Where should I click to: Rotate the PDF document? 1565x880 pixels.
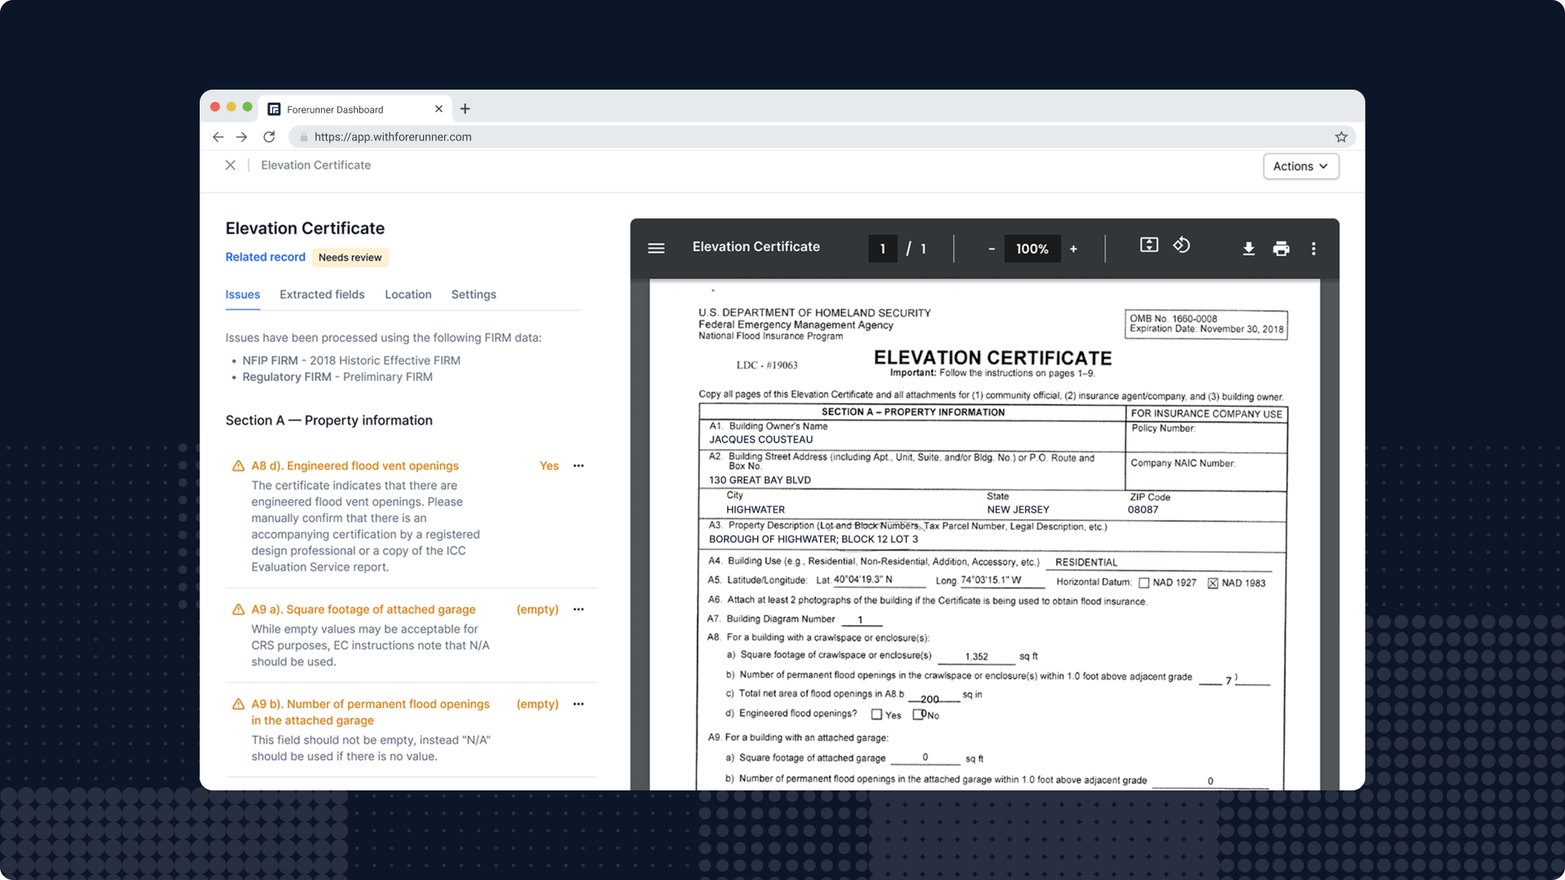point(1182,245)
